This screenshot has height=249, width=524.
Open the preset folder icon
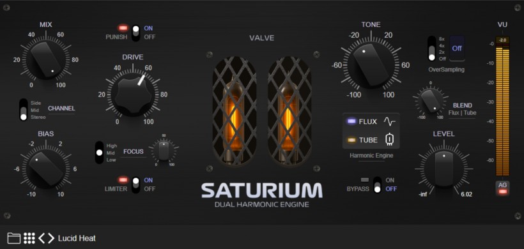point(13,238)
